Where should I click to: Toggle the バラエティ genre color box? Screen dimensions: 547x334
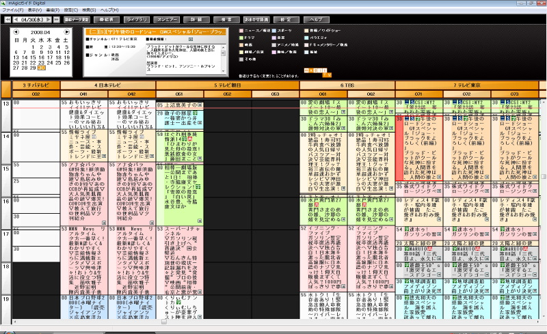pos(308,38)
